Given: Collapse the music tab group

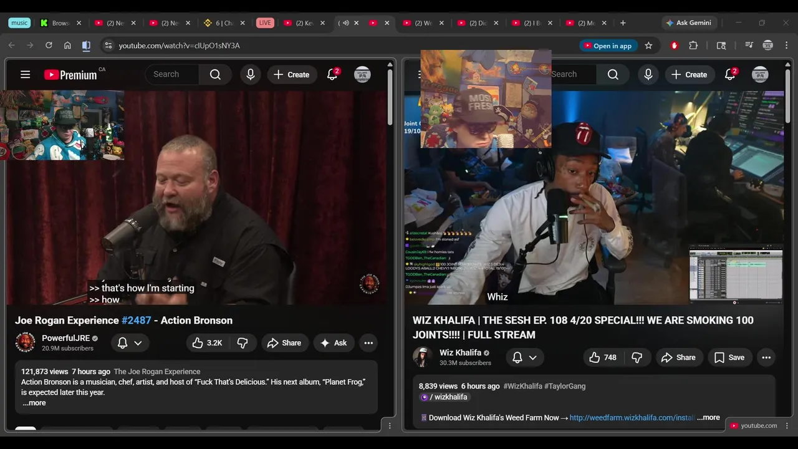Looking at the screenshot, I should pos(19,23).
